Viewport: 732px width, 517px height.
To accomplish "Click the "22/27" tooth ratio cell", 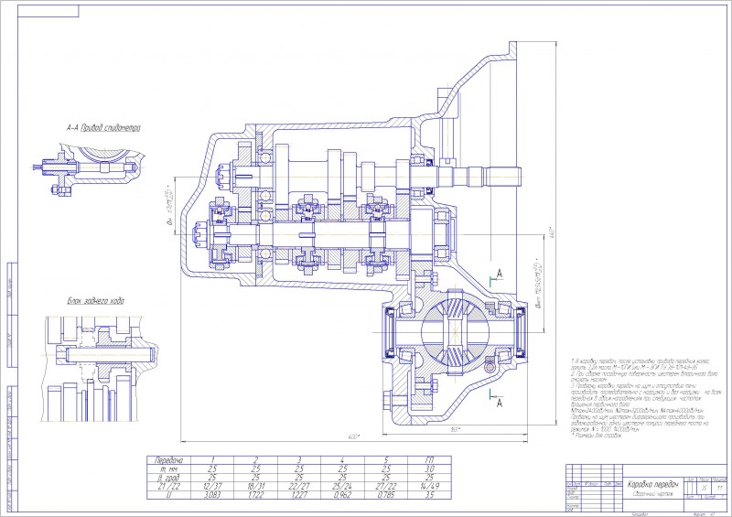I will click(x=299, y=486).
